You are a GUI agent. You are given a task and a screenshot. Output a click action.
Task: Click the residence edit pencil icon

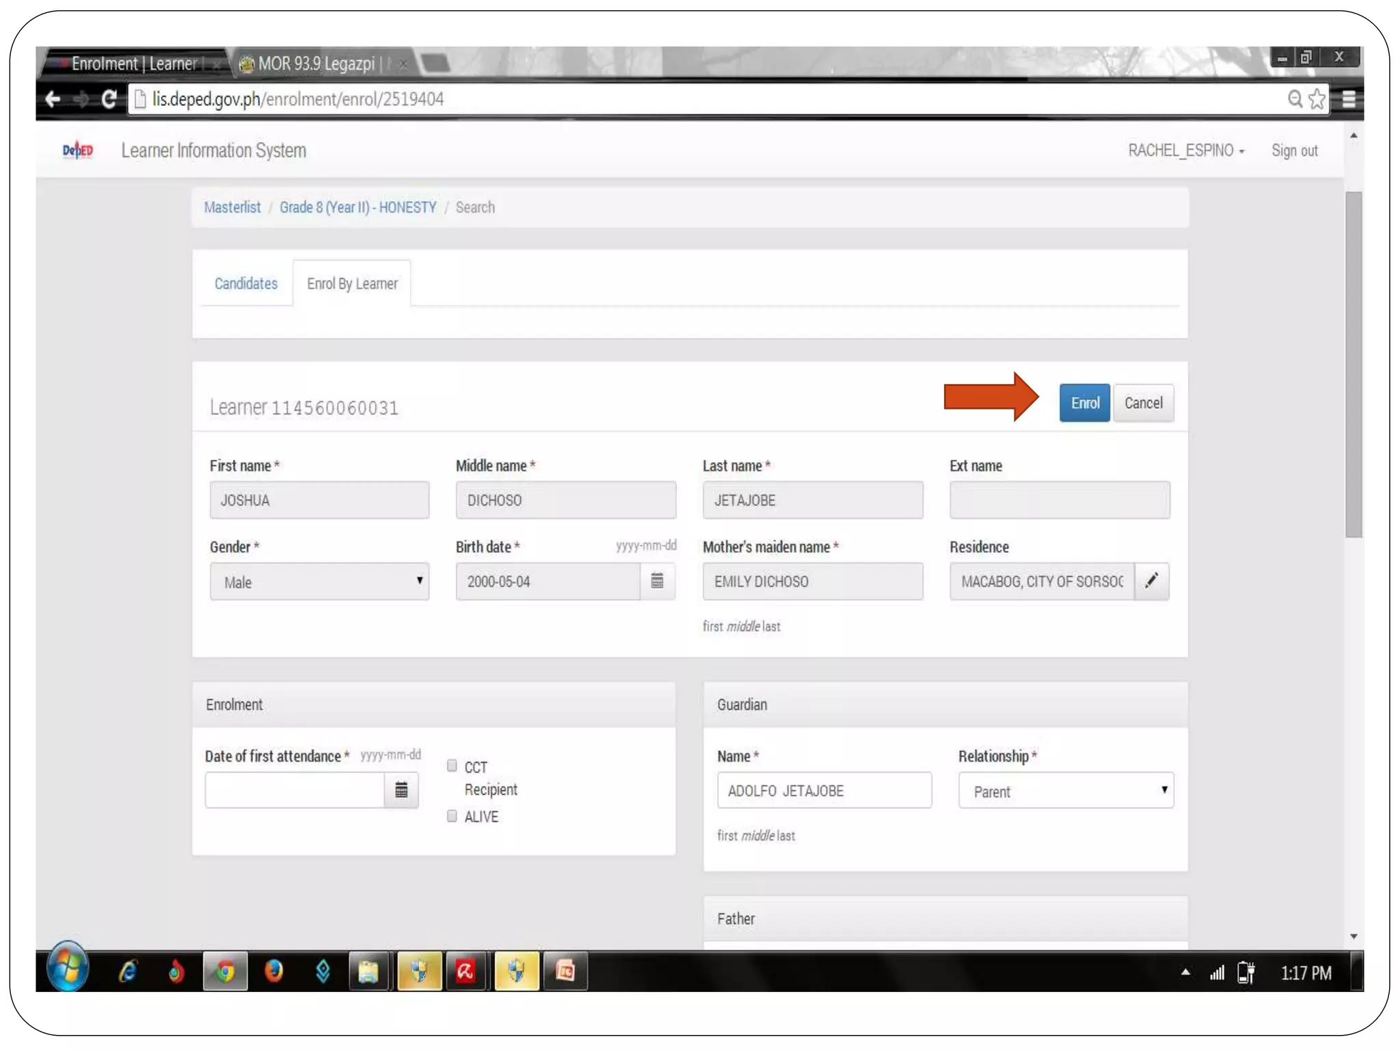(x=1152, y=581)
